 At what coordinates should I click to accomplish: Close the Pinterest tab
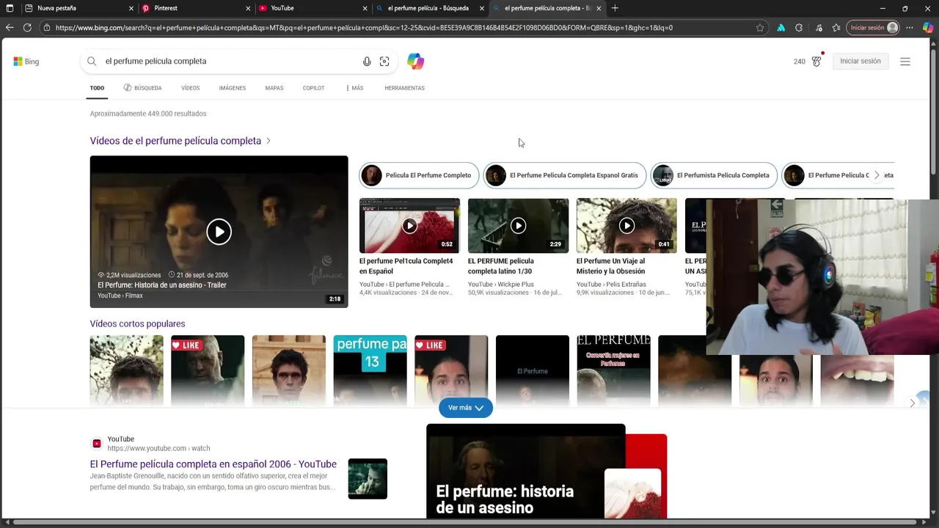point(248,8)
